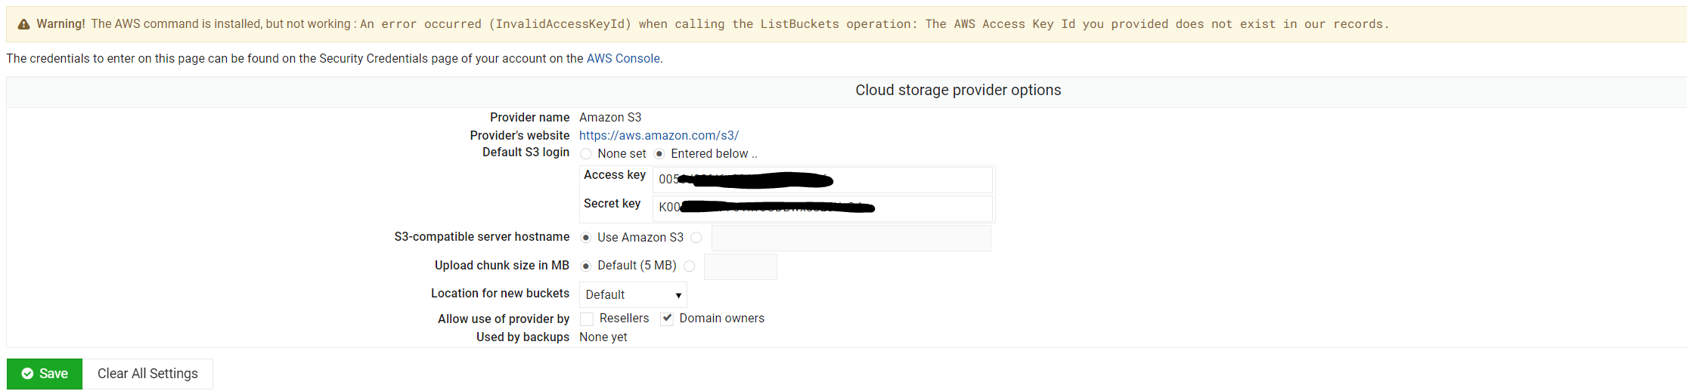Focus the S3-compatible server hostname text box

pos(851,238)
